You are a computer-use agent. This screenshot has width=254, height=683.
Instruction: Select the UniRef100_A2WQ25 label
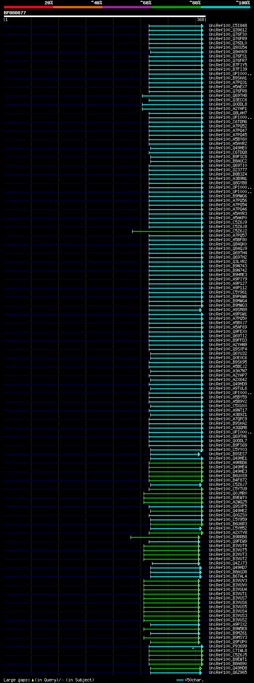pyautogui.click(x=228, y=502)
